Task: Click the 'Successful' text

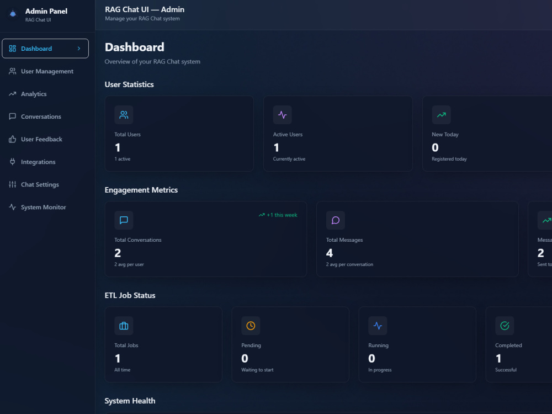Action: coord(506,370)
